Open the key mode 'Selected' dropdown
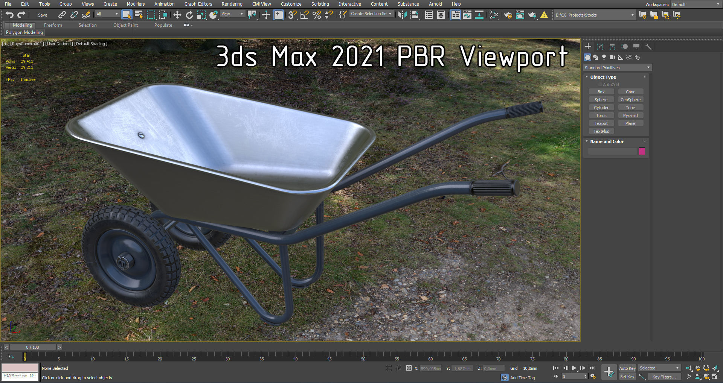Screen dimensions: 723x383 click(x=659, y=368)
